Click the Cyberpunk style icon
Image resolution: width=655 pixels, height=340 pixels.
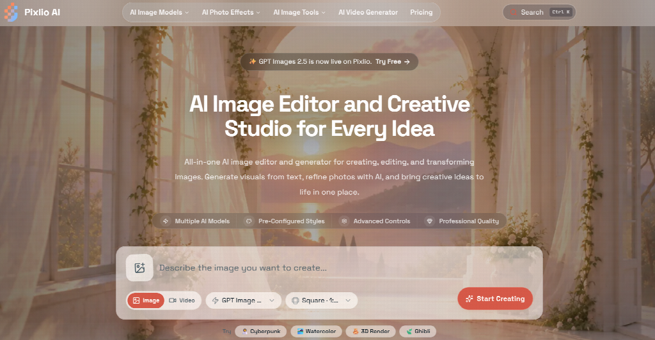click(245, 332)
